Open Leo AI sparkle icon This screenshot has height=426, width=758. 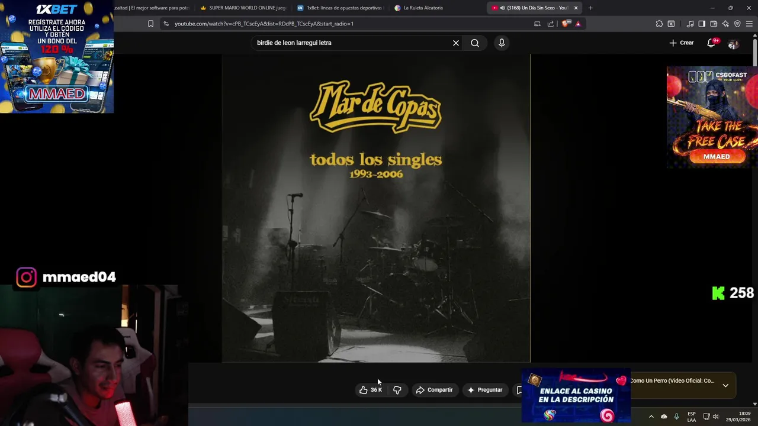pyautogui.click(x=725, y=24)
